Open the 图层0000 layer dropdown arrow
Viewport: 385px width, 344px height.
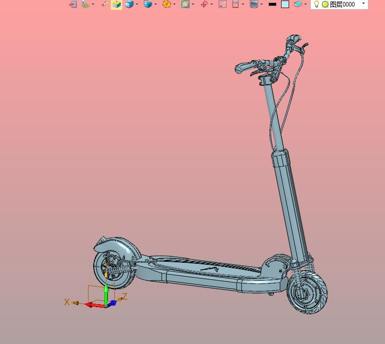[x=364, y=4]
